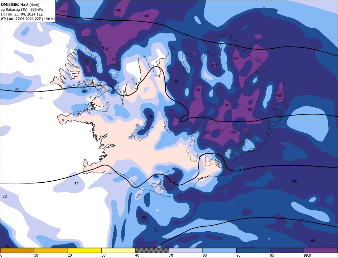Click the orange 10–20 legend swatch

51,250
